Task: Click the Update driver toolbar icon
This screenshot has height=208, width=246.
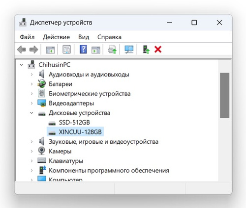Action: coord(112,50)
